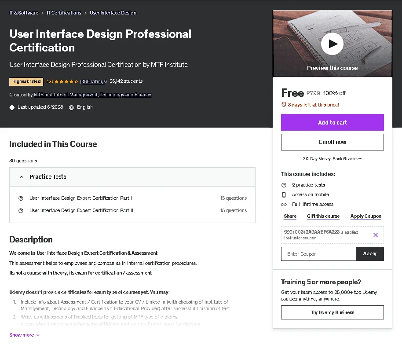
Task: Expand description with Show more
Action: point(24,335)
